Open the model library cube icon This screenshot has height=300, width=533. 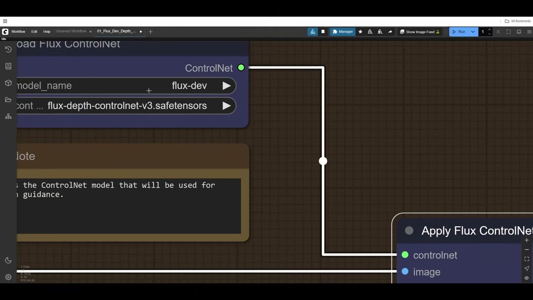coord(8,83)
